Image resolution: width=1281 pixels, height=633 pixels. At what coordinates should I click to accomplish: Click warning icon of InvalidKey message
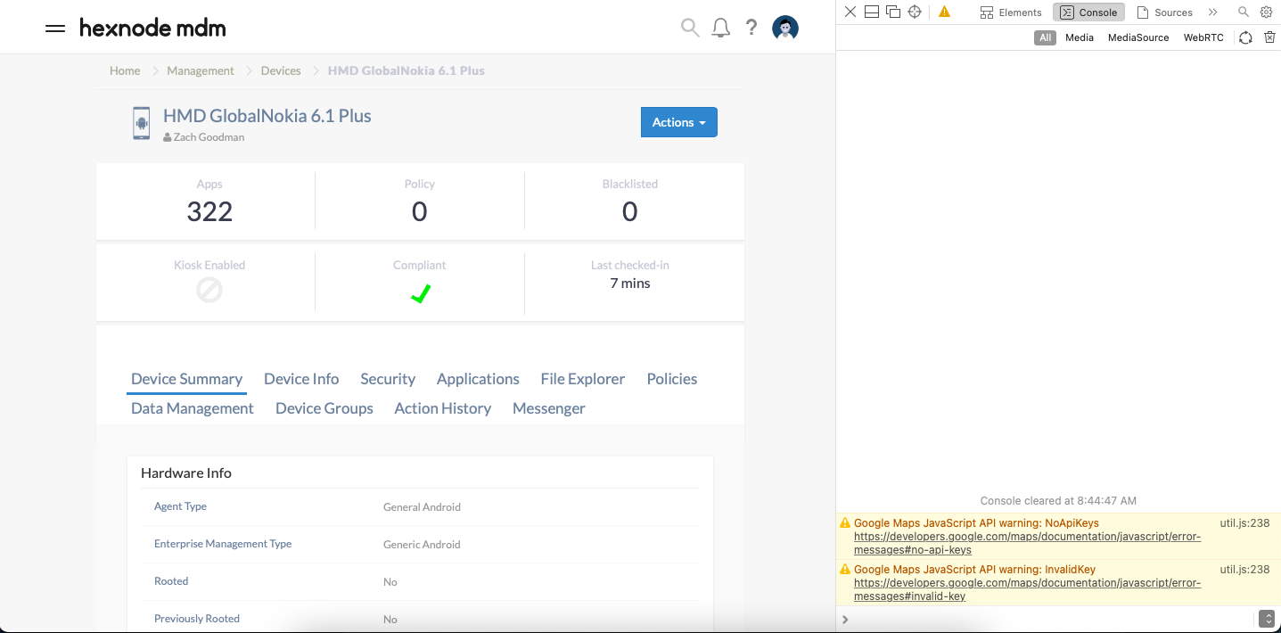[845, 570]
